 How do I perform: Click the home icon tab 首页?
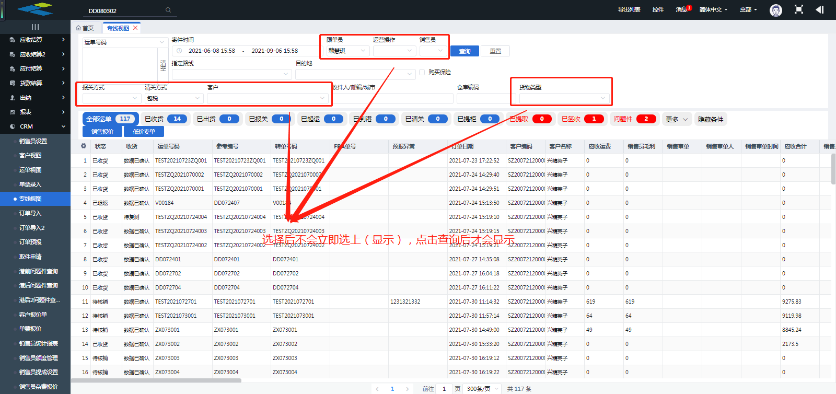coord(85,28)
